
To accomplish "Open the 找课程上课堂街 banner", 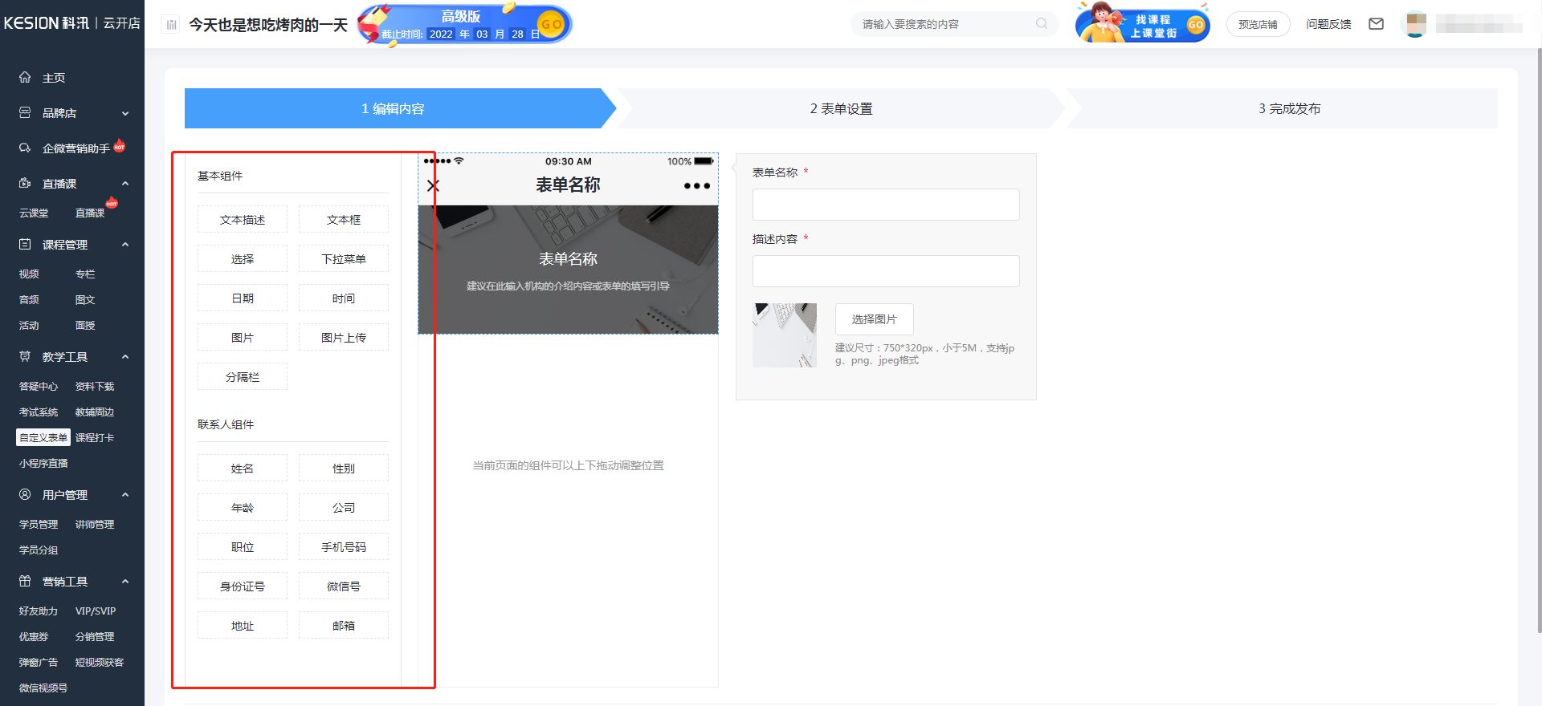I will tap(1143, 23).
